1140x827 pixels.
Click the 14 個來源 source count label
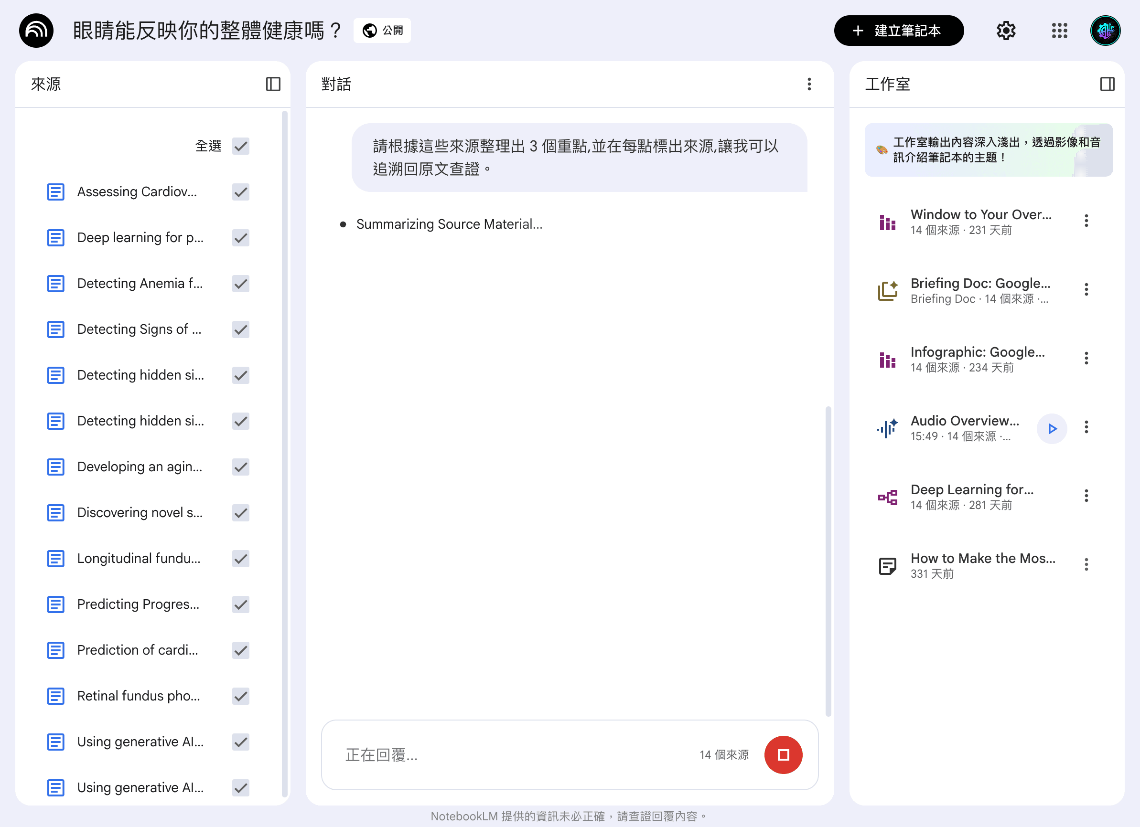[724, 754]
